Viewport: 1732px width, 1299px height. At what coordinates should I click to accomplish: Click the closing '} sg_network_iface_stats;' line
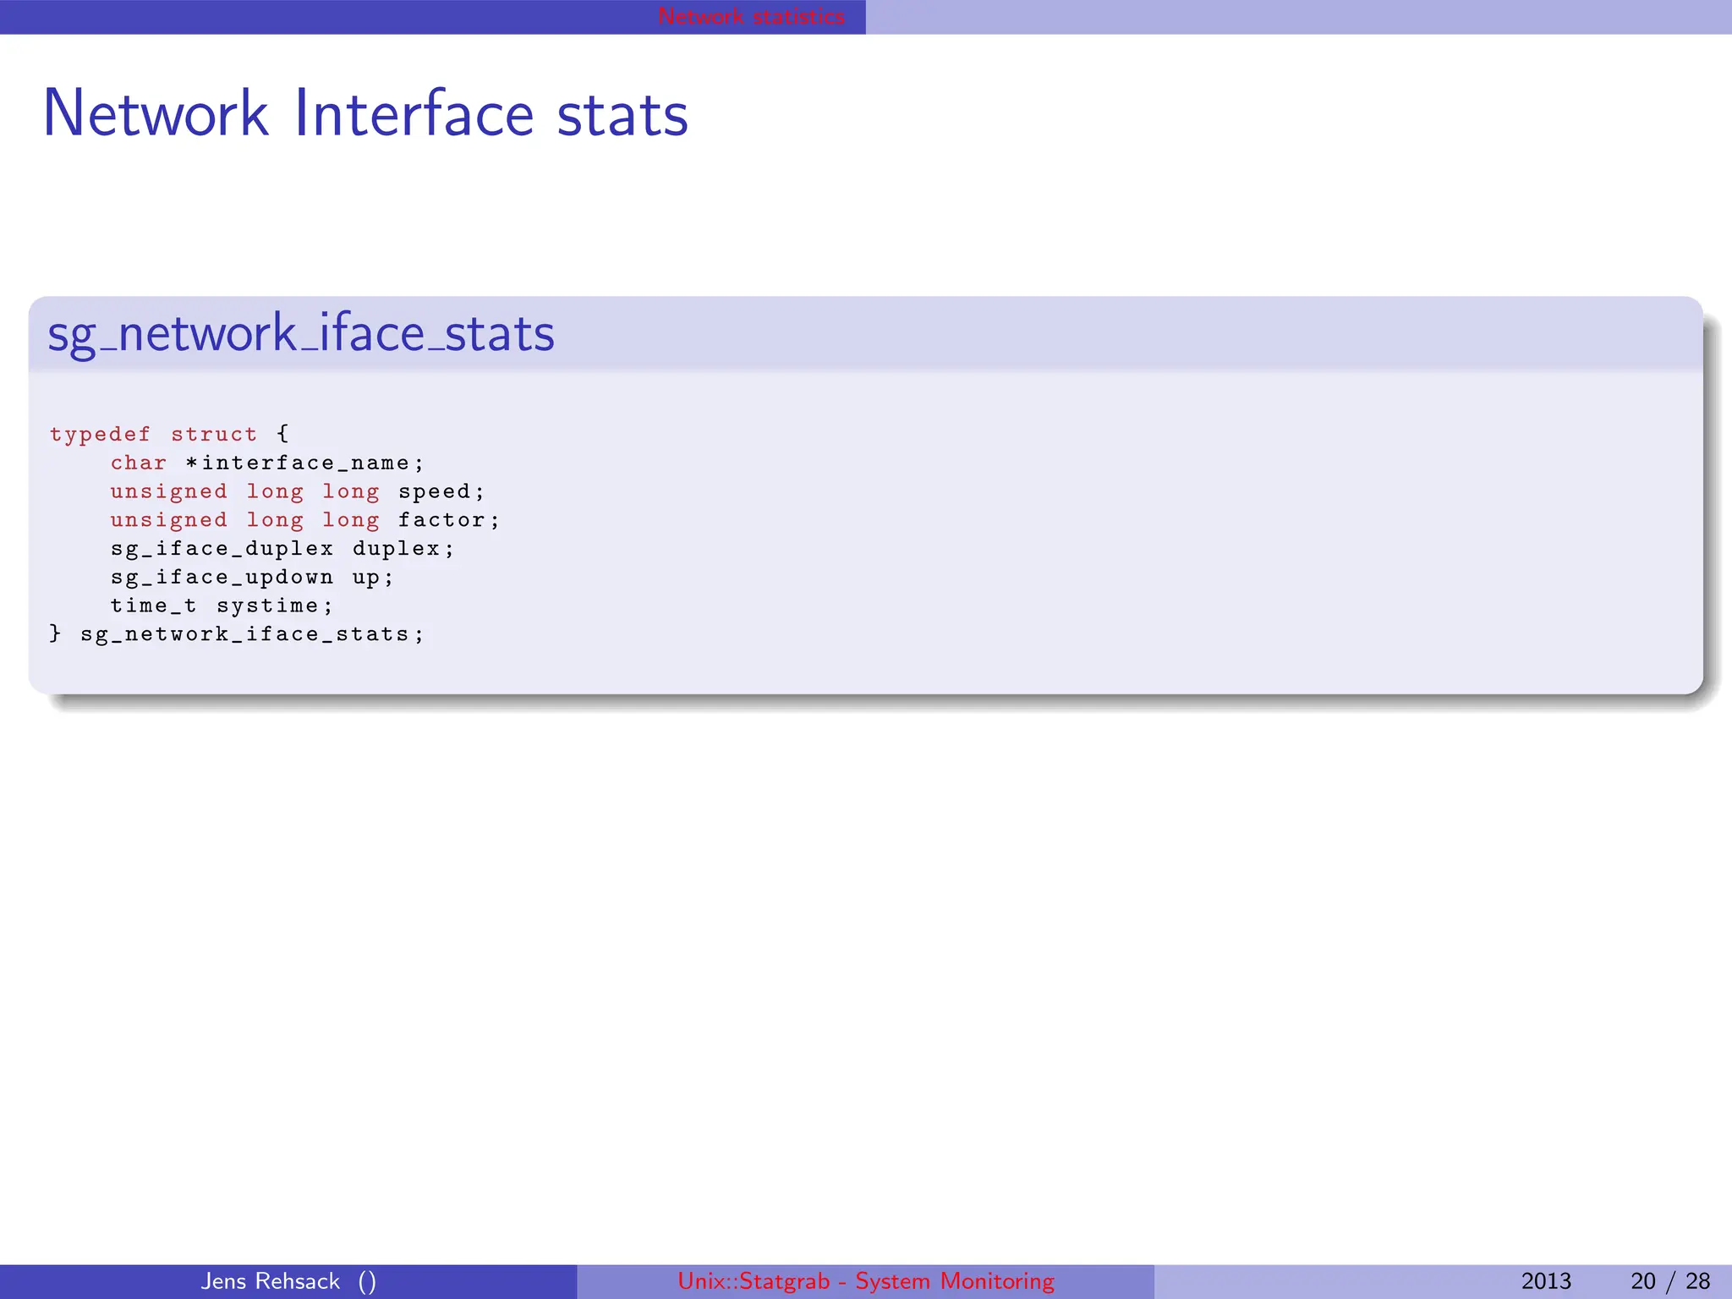pyautogui.click(x=236, y=634)
